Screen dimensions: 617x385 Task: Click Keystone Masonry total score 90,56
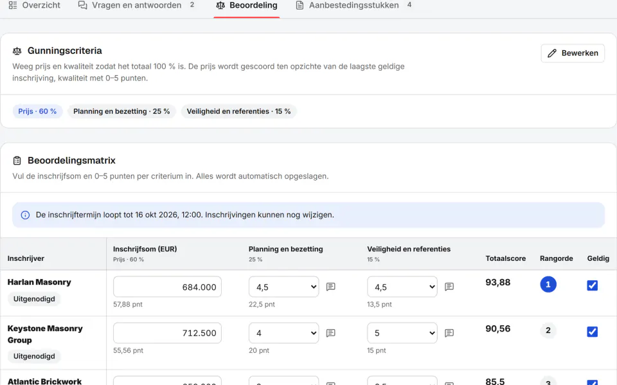[497, 328]
